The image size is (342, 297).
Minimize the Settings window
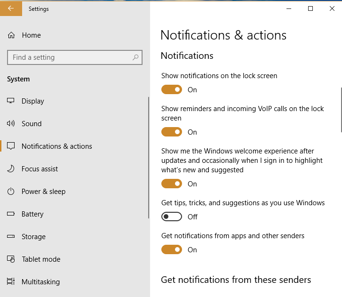pos(289,8)
